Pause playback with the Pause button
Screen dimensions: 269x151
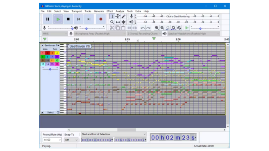click(x=48, y=19)
